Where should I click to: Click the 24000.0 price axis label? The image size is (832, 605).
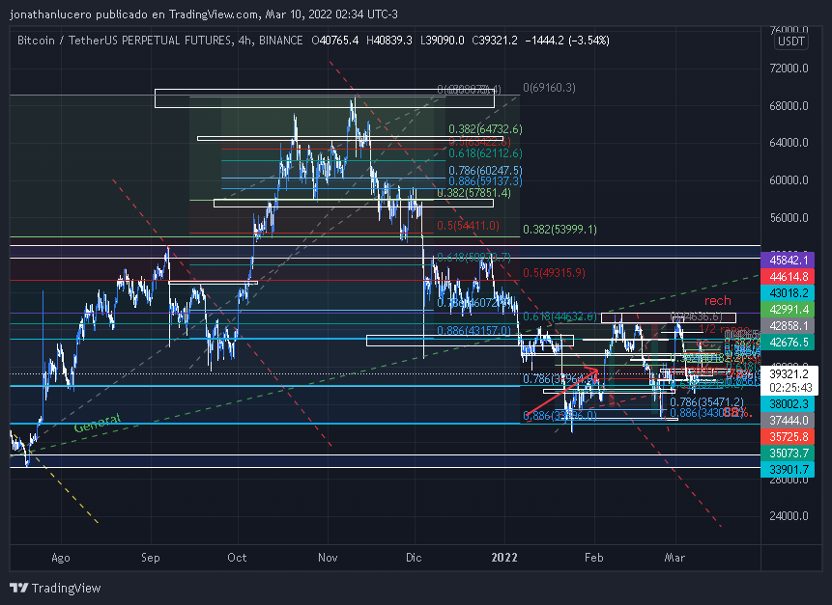pos(789,516)
